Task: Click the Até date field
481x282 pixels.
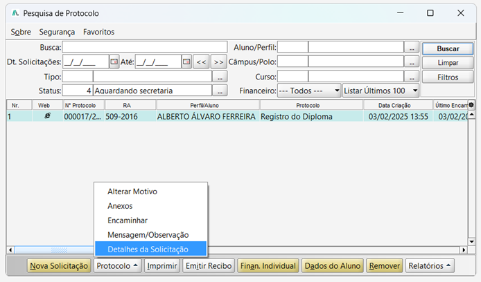Action: click(x=158, y=62)
